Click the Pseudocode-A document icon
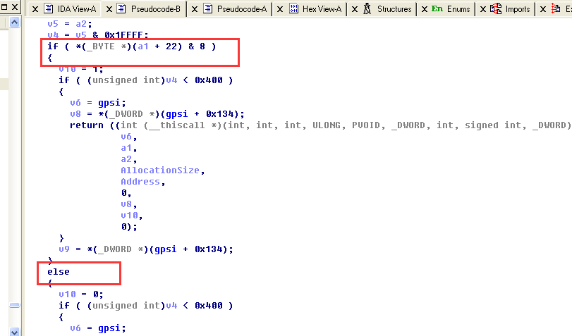Screen dimensions: 572x336 pos(208,9)
